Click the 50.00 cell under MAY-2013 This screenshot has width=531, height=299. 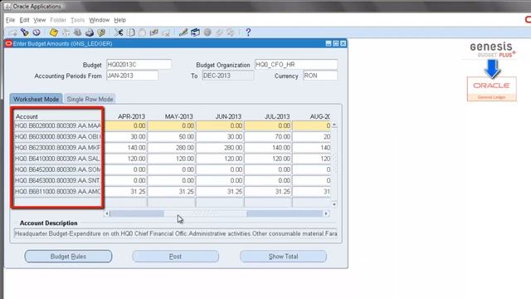coord(172,136)
